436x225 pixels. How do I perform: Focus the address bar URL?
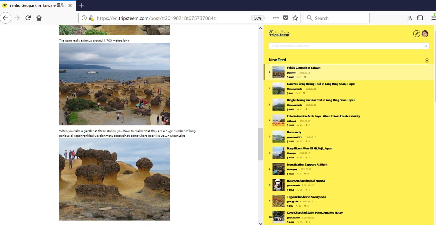tap(156, 18)
